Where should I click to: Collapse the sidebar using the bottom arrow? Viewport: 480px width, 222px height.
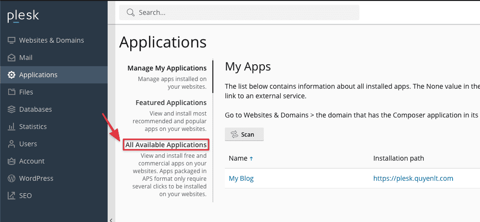pos(111,220)
